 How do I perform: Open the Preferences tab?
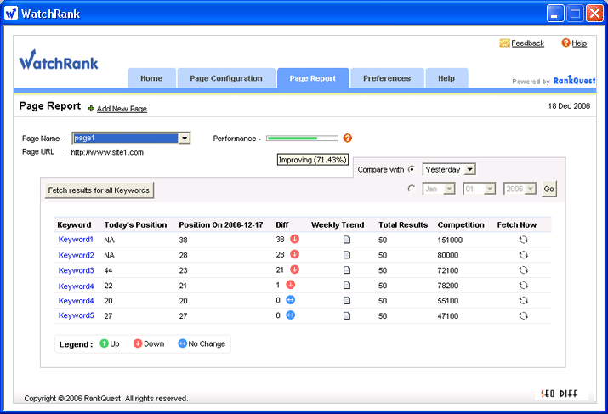coord(387,78)
